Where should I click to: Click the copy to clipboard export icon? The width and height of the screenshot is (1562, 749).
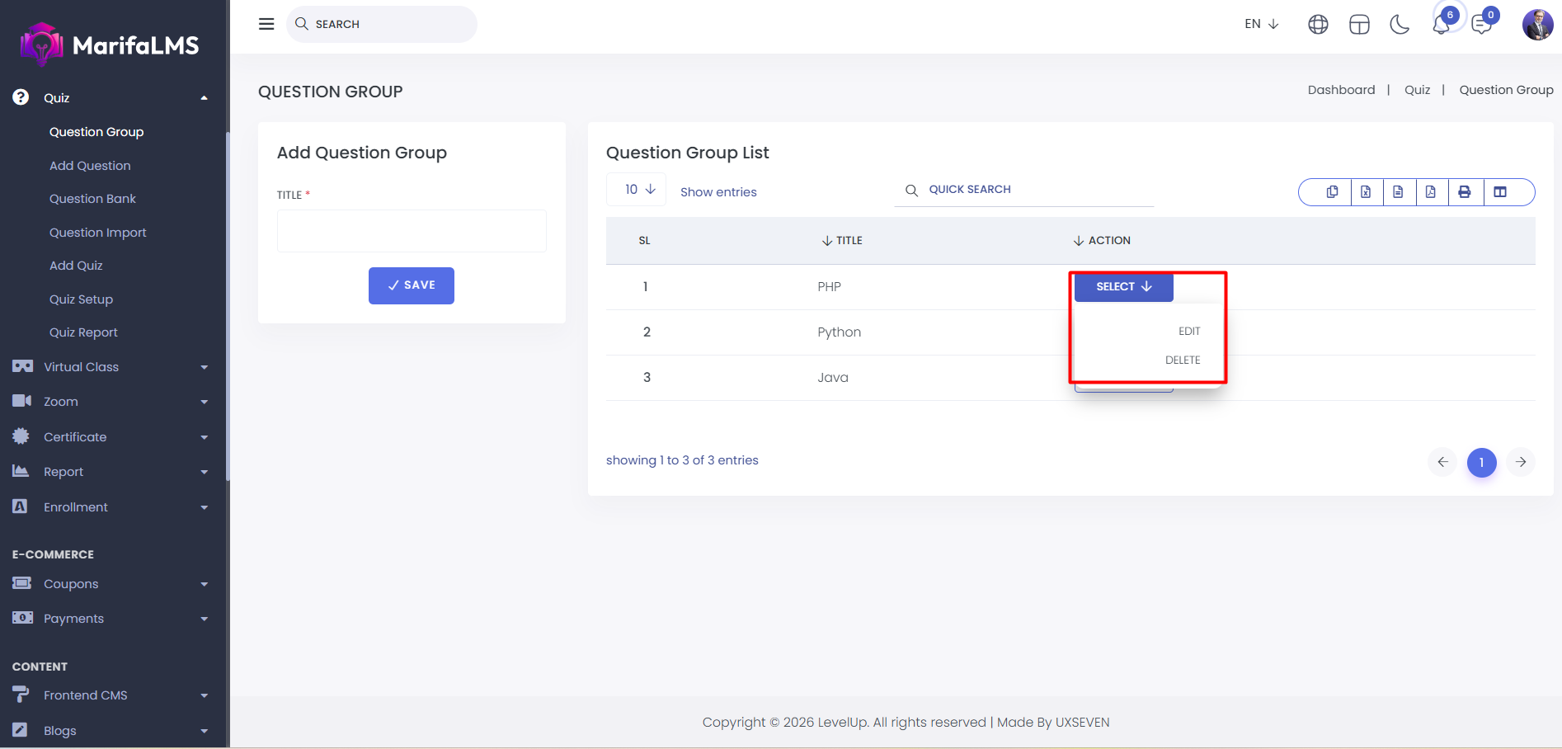1332,192
